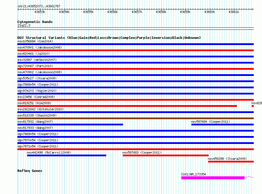Image resolution: width=262 pixels, height=194 pixels.
Task: Click the magenta SIK1 gene exon bar
Action: pos(213,178)
